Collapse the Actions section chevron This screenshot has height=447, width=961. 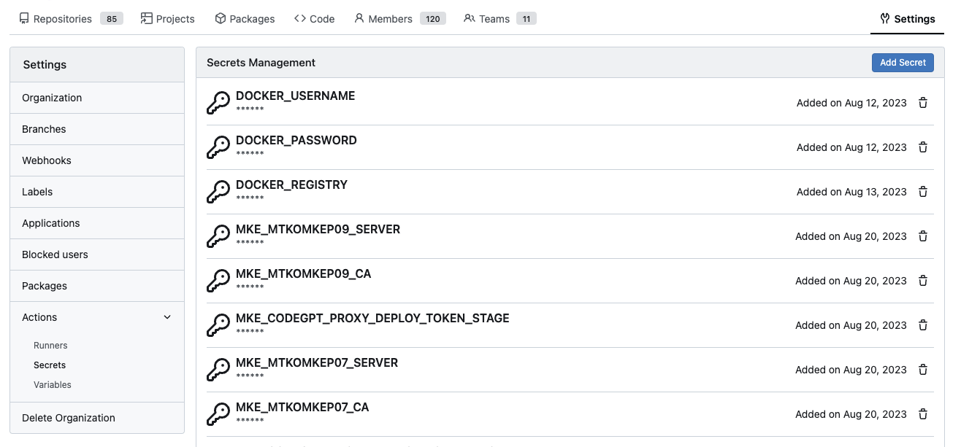(167, 317)
